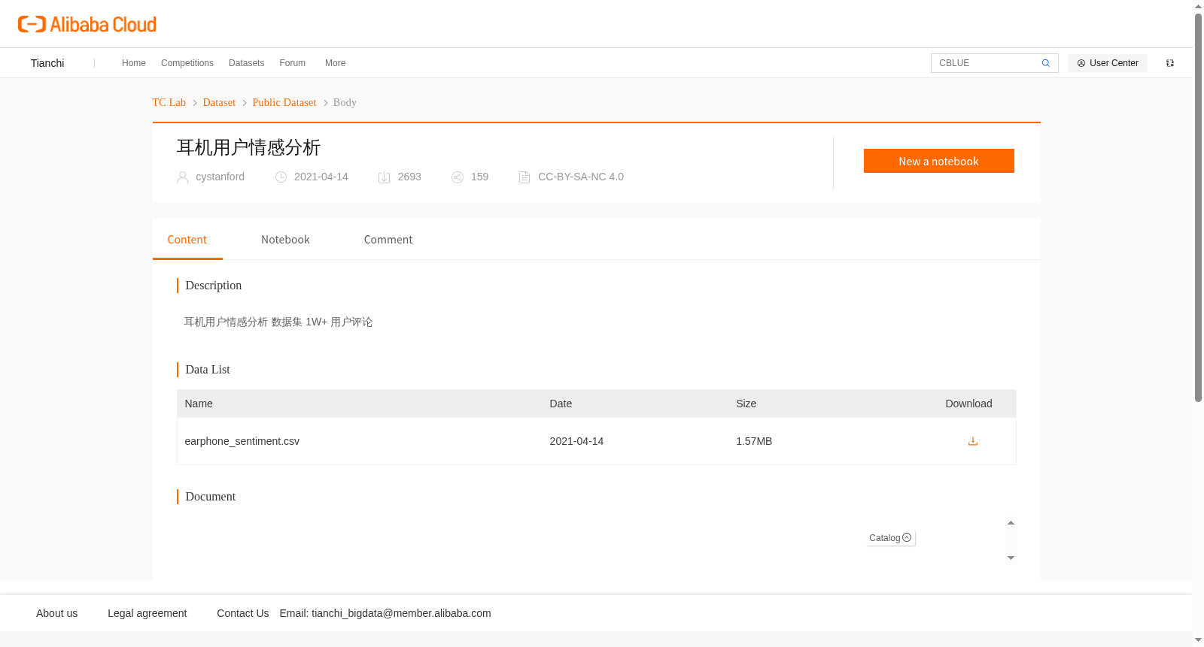Screen dimensions: 1204x647
Task: Click the Contact Us footer link
Action: point(242,613)
